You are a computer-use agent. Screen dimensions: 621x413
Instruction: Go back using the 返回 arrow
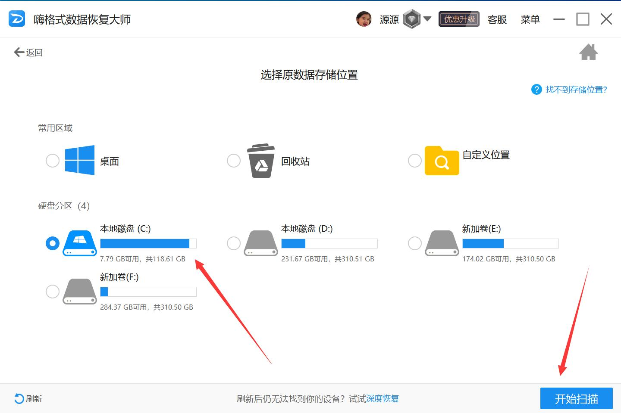pyautogui.click(x=28, y=53)
